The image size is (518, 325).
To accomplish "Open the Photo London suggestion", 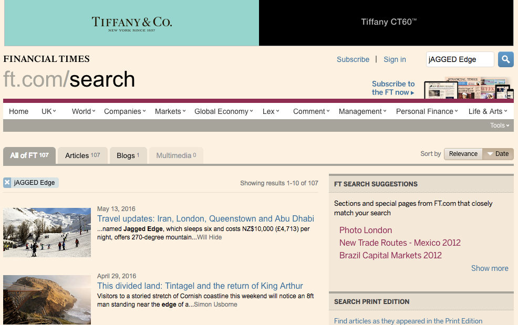I will [365, 230].
